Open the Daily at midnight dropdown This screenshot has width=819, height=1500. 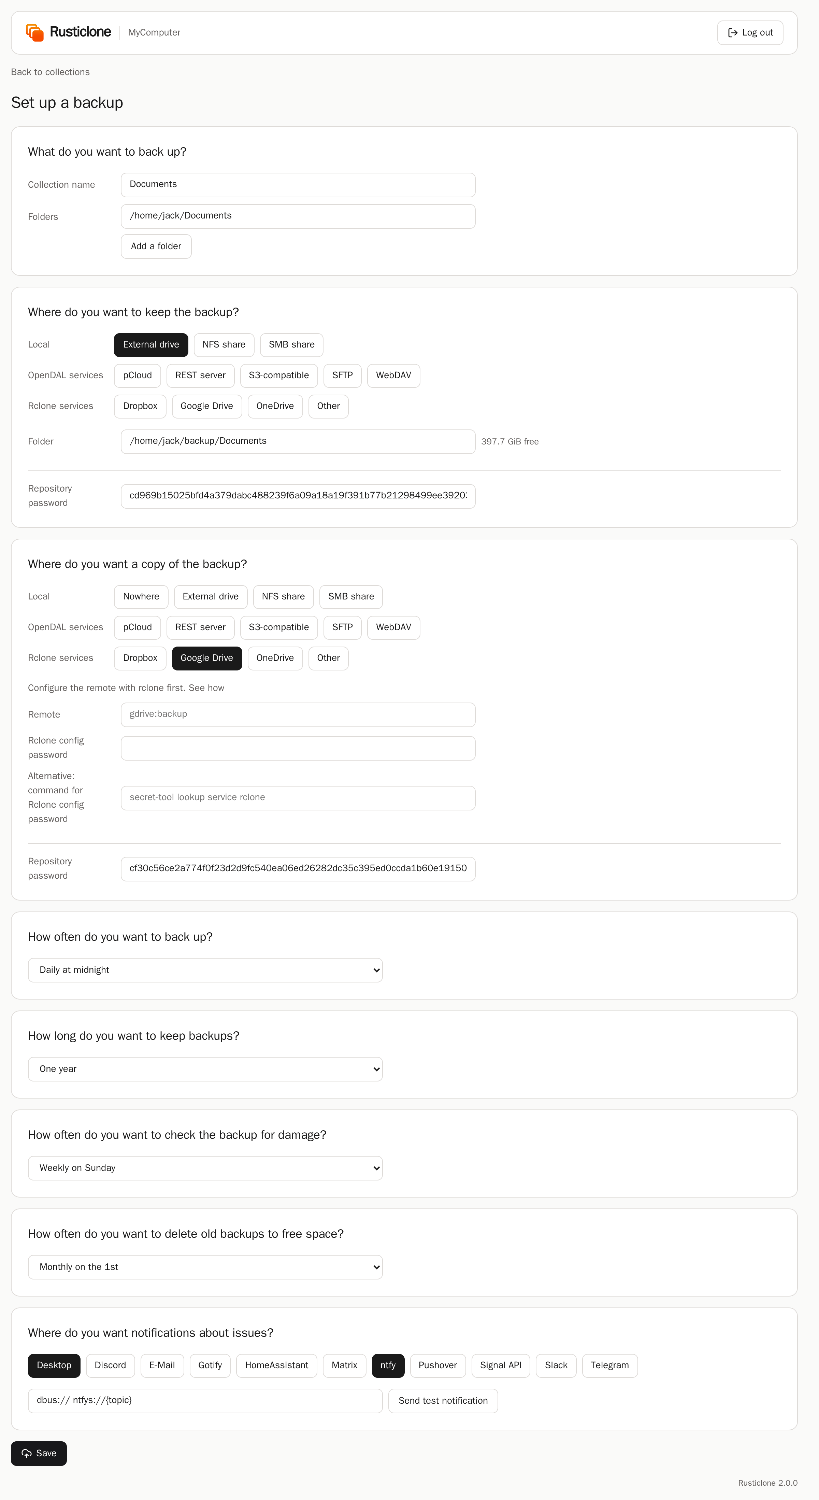205,970
